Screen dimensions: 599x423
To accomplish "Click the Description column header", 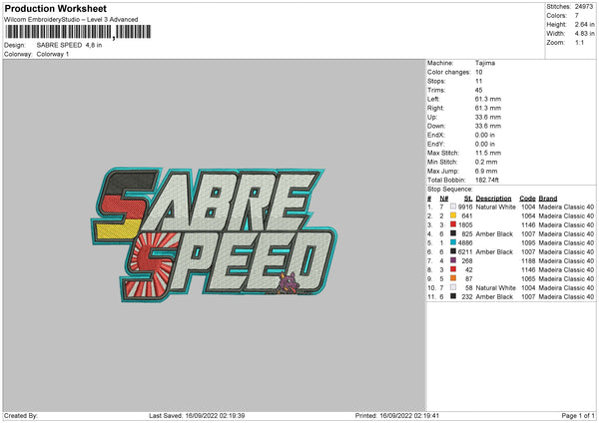I will [x=494, y=198].
